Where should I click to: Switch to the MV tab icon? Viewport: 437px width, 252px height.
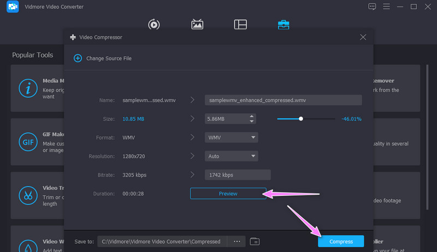197,25
